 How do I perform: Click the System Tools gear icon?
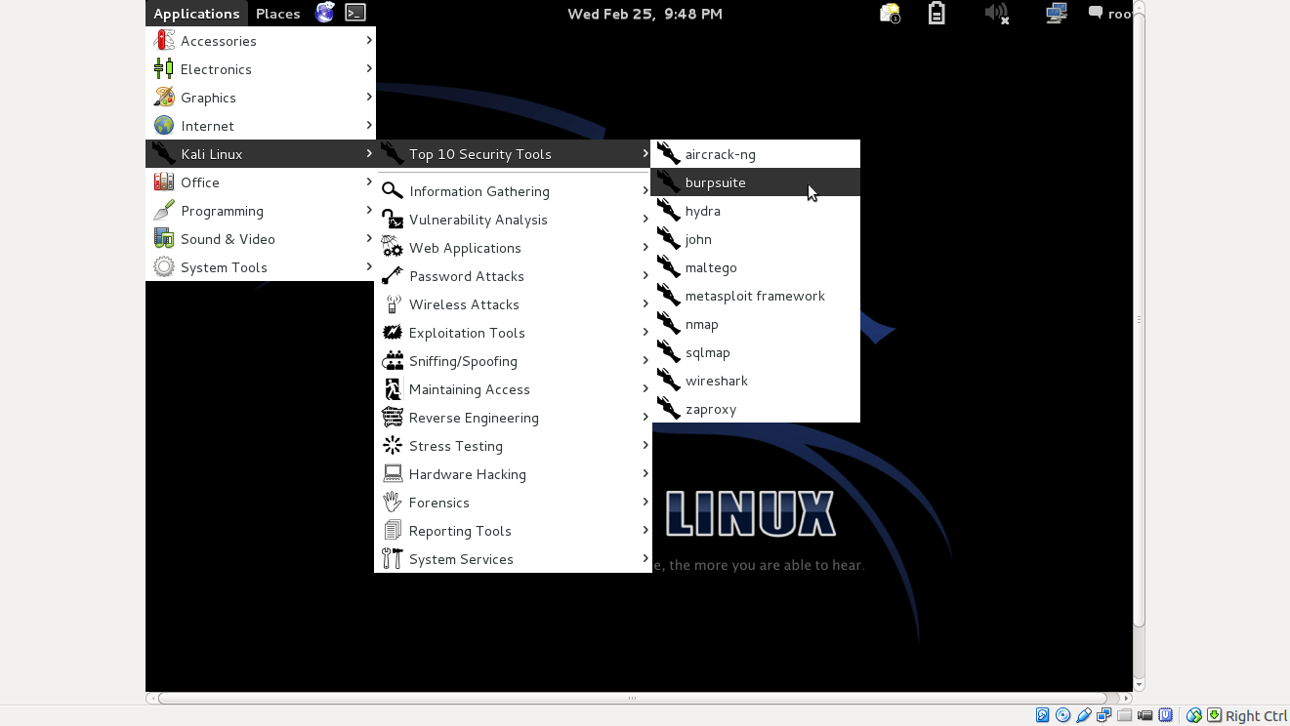[x=164, y=267]
